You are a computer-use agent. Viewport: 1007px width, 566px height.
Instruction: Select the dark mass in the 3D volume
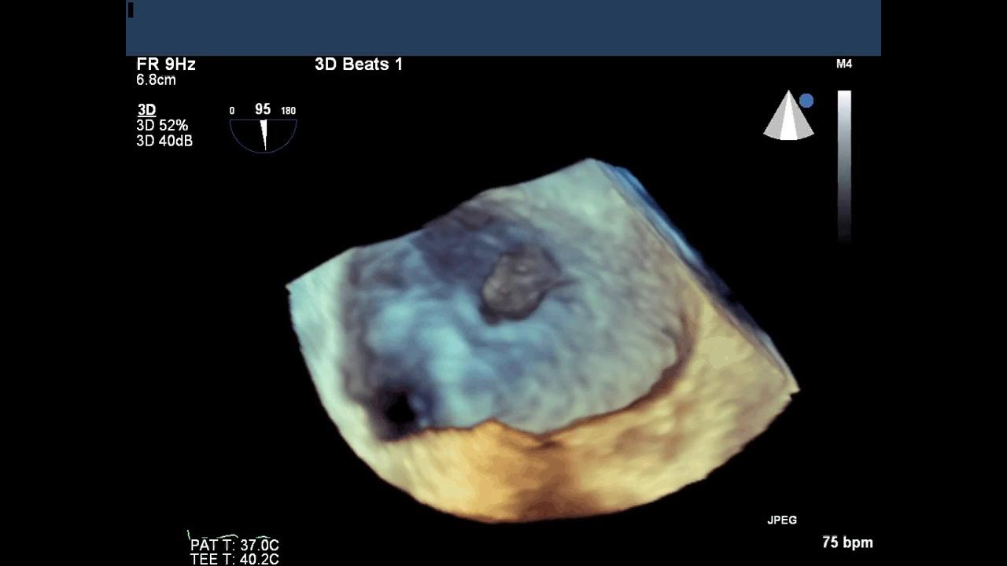pos(515,285)
